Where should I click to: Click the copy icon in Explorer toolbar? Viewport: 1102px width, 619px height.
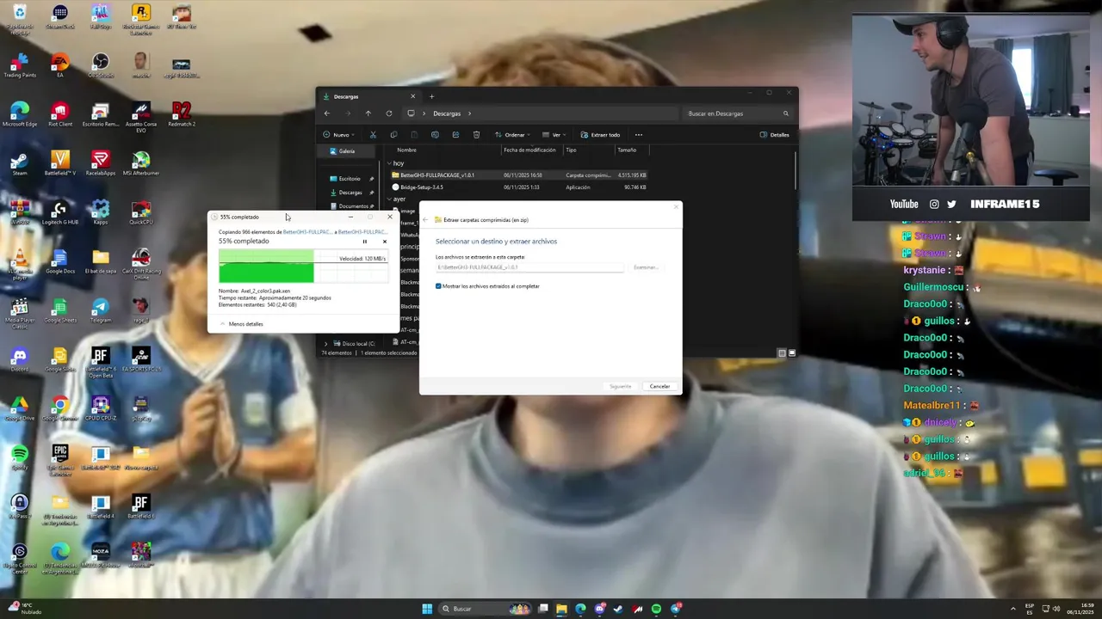point(393,135)
